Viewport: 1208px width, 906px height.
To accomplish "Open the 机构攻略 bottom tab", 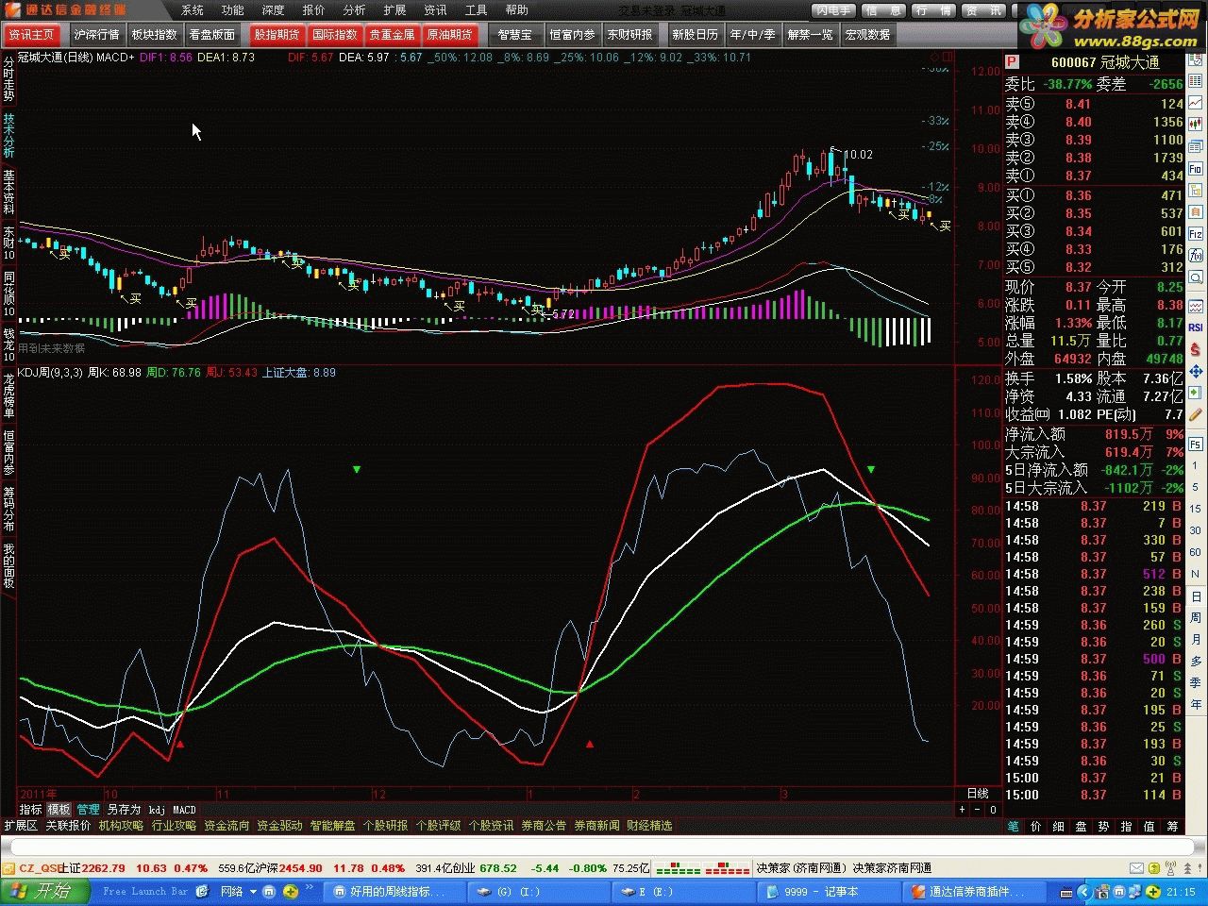I will click(x=121, y=826).
